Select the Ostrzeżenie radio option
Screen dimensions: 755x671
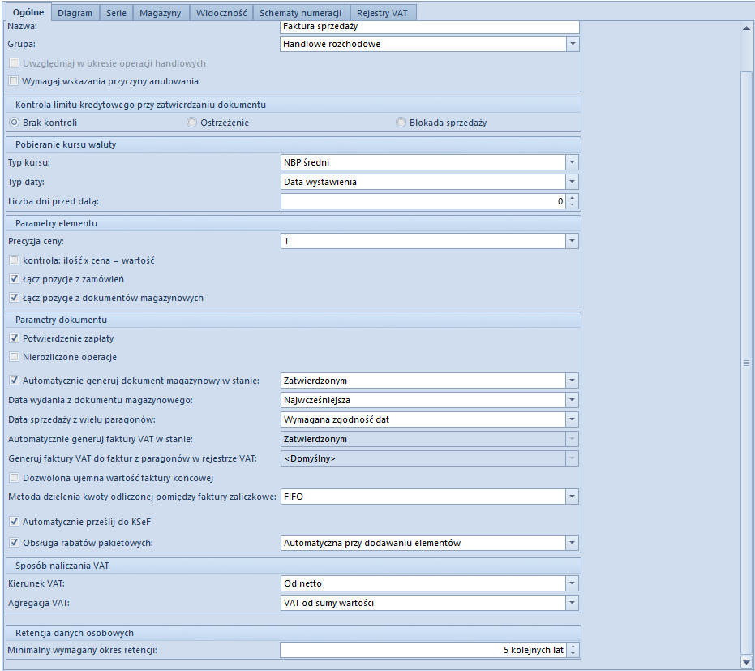point(191,123)
